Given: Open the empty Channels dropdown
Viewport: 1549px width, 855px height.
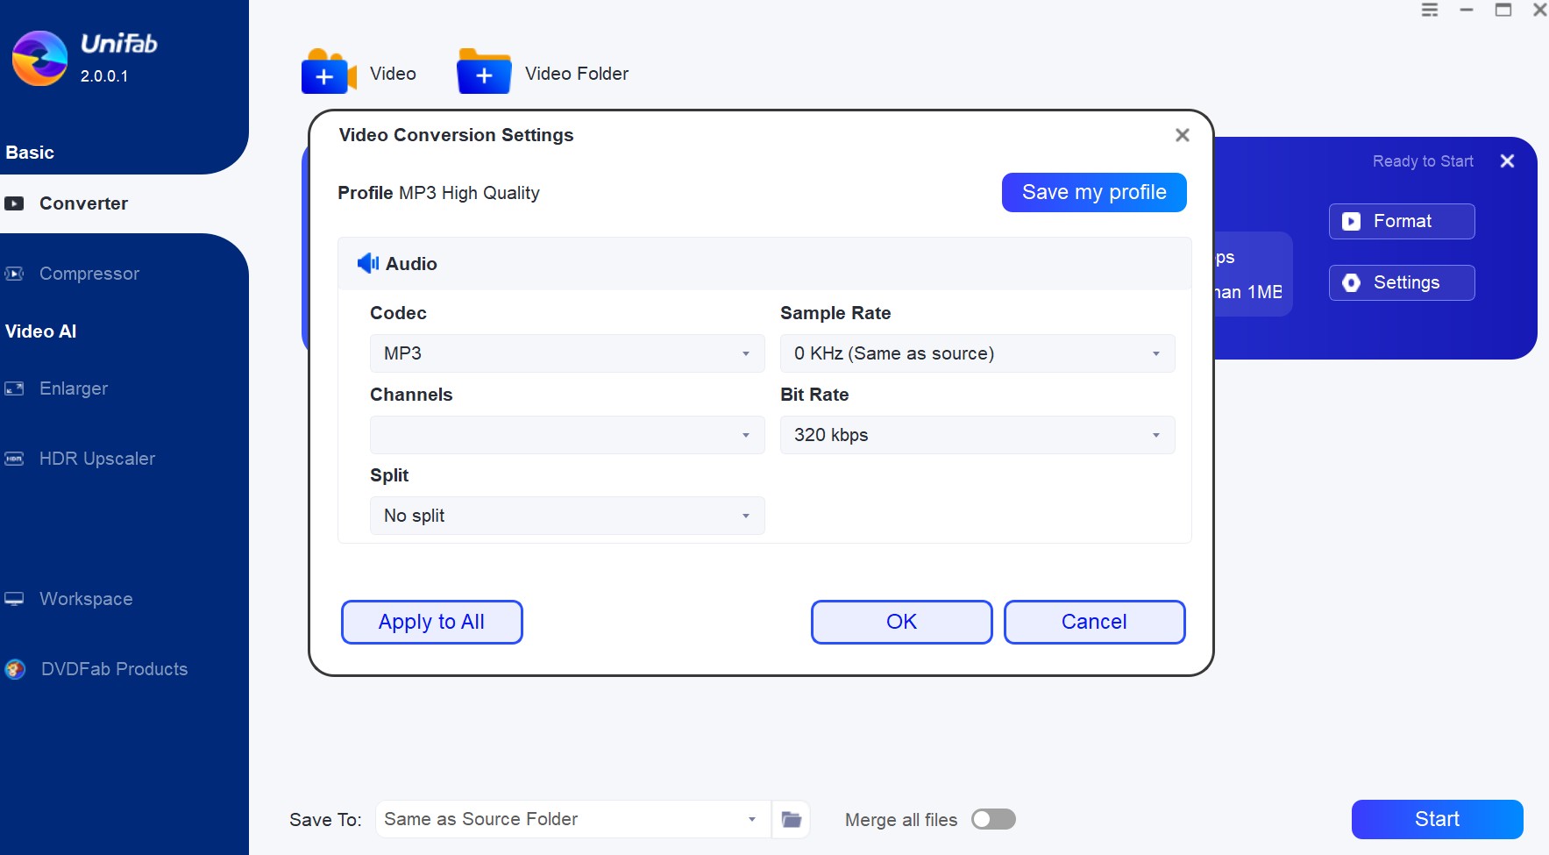Looking at the screenshot, I should 567,435.
